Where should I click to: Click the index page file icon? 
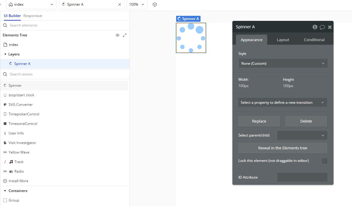coord(5,45)
